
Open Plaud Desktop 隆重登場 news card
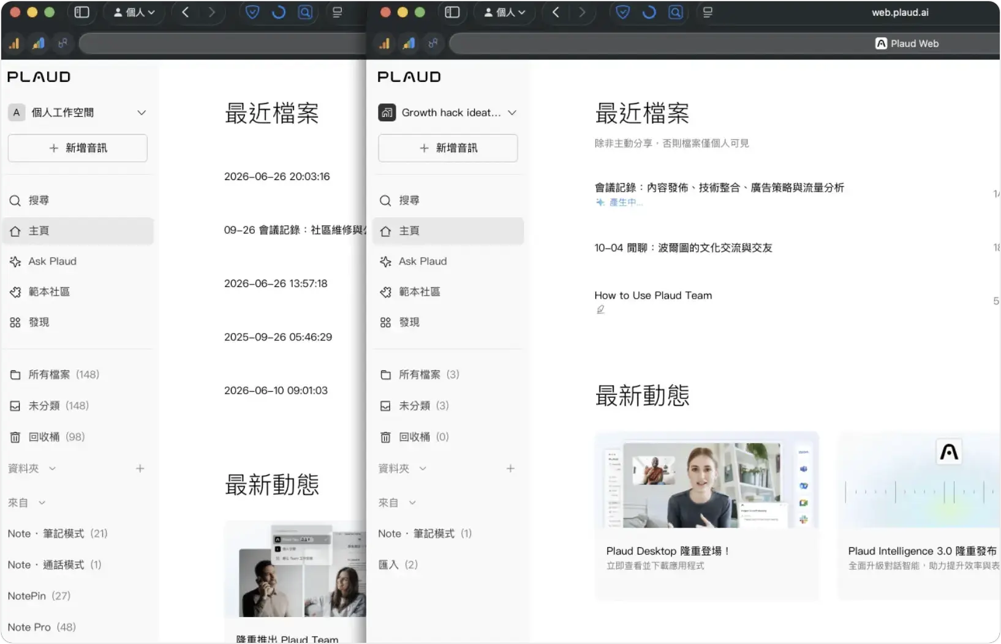[x=706, y=516]
